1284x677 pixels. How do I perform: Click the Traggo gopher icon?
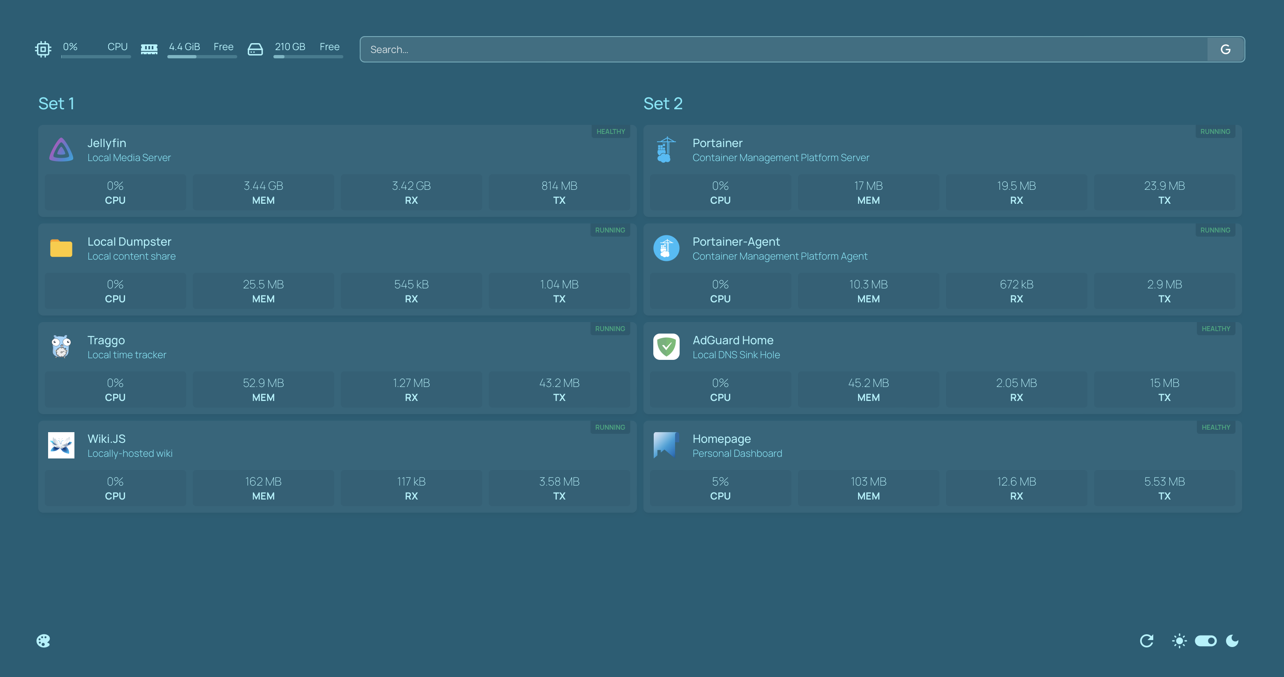click(x=61, y=347)
